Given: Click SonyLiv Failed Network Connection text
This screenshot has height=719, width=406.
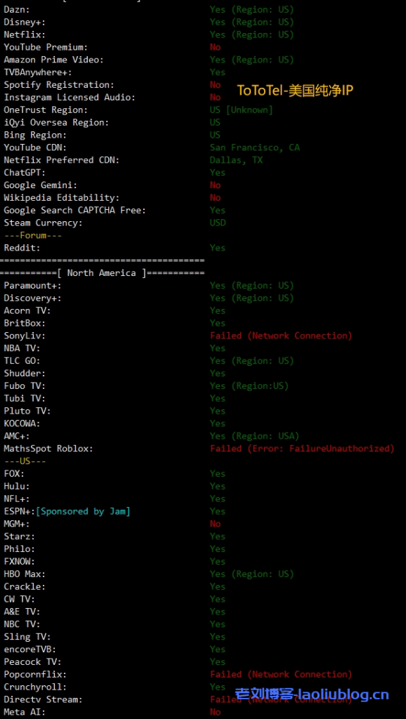Looking at the screenshot, I should [281, 336].
